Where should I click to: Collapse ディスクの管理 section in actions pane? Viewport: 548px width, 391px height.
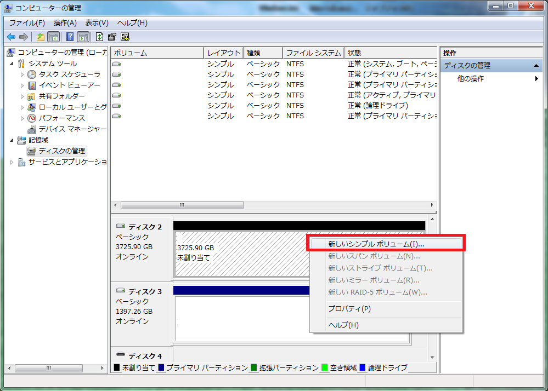click(x=536, y=66)
